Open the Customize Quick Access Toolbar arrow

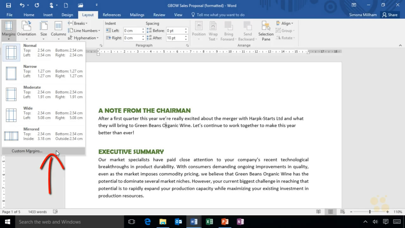tap(96, 5)
